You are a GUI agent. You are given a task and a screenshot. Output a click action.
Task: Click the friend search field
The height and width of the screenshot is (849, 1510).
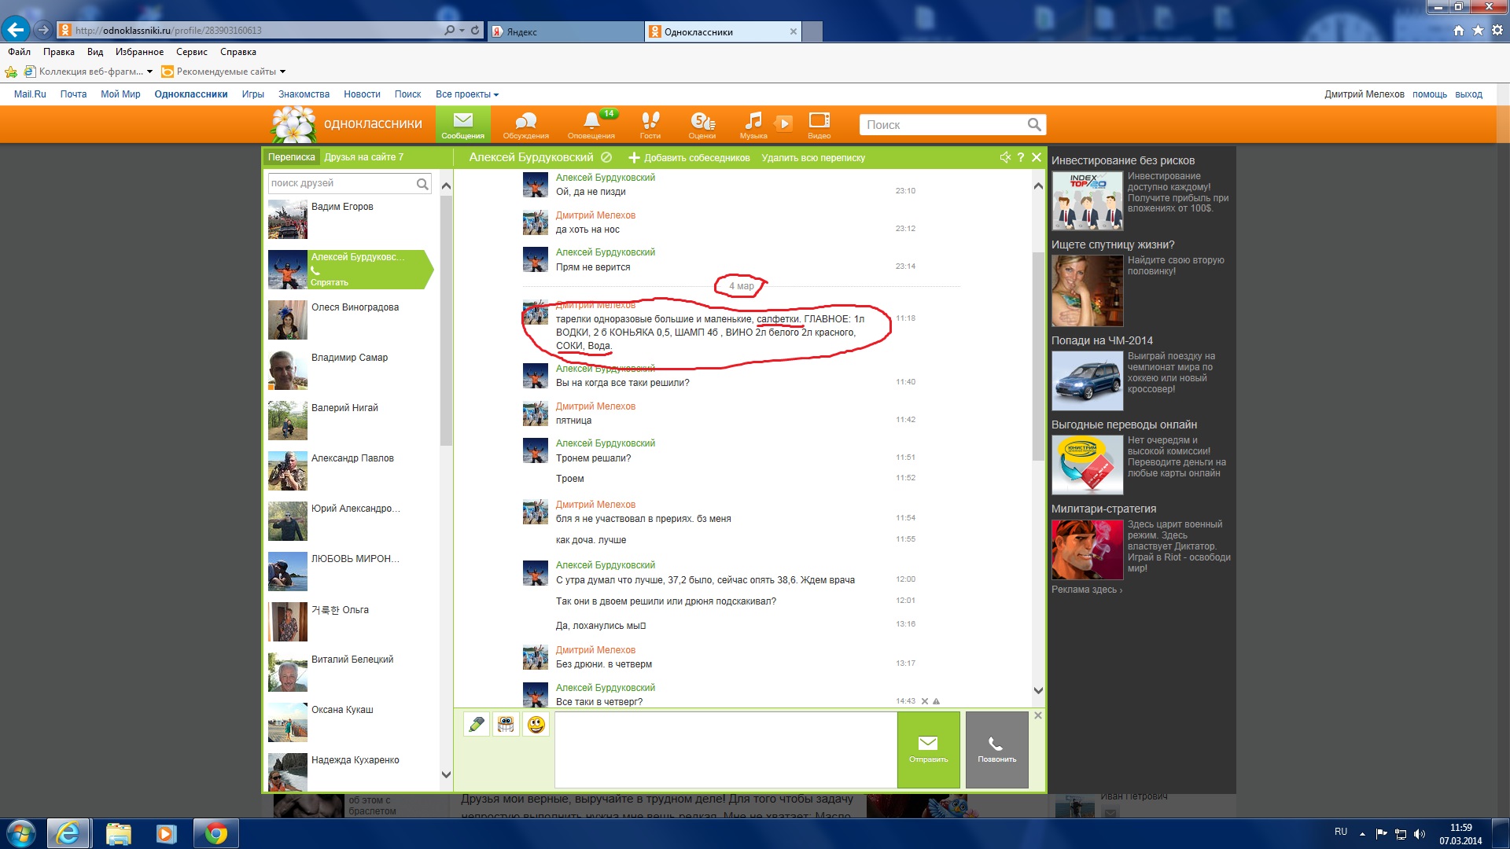(341, 183)
